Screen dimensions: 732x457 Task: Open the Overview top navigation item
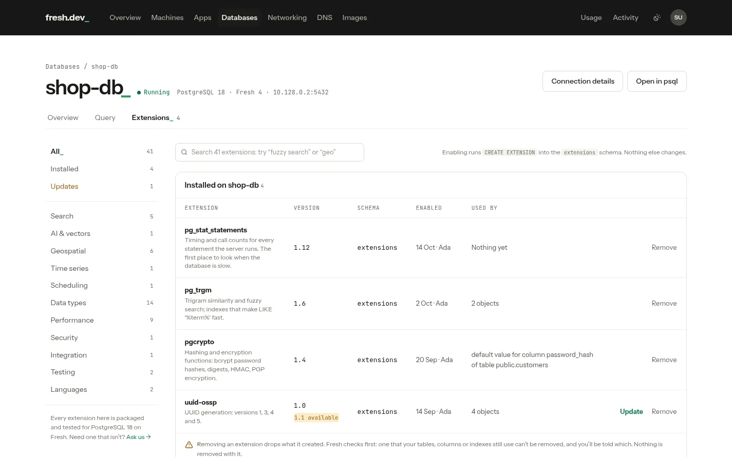pos(125,17)
